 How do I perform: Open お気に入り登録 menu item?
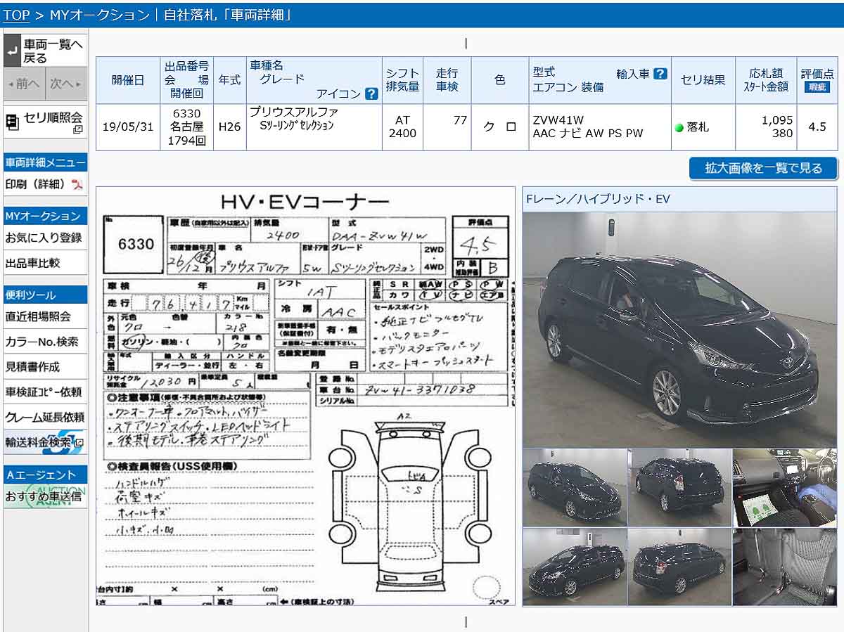pos(45,238)
